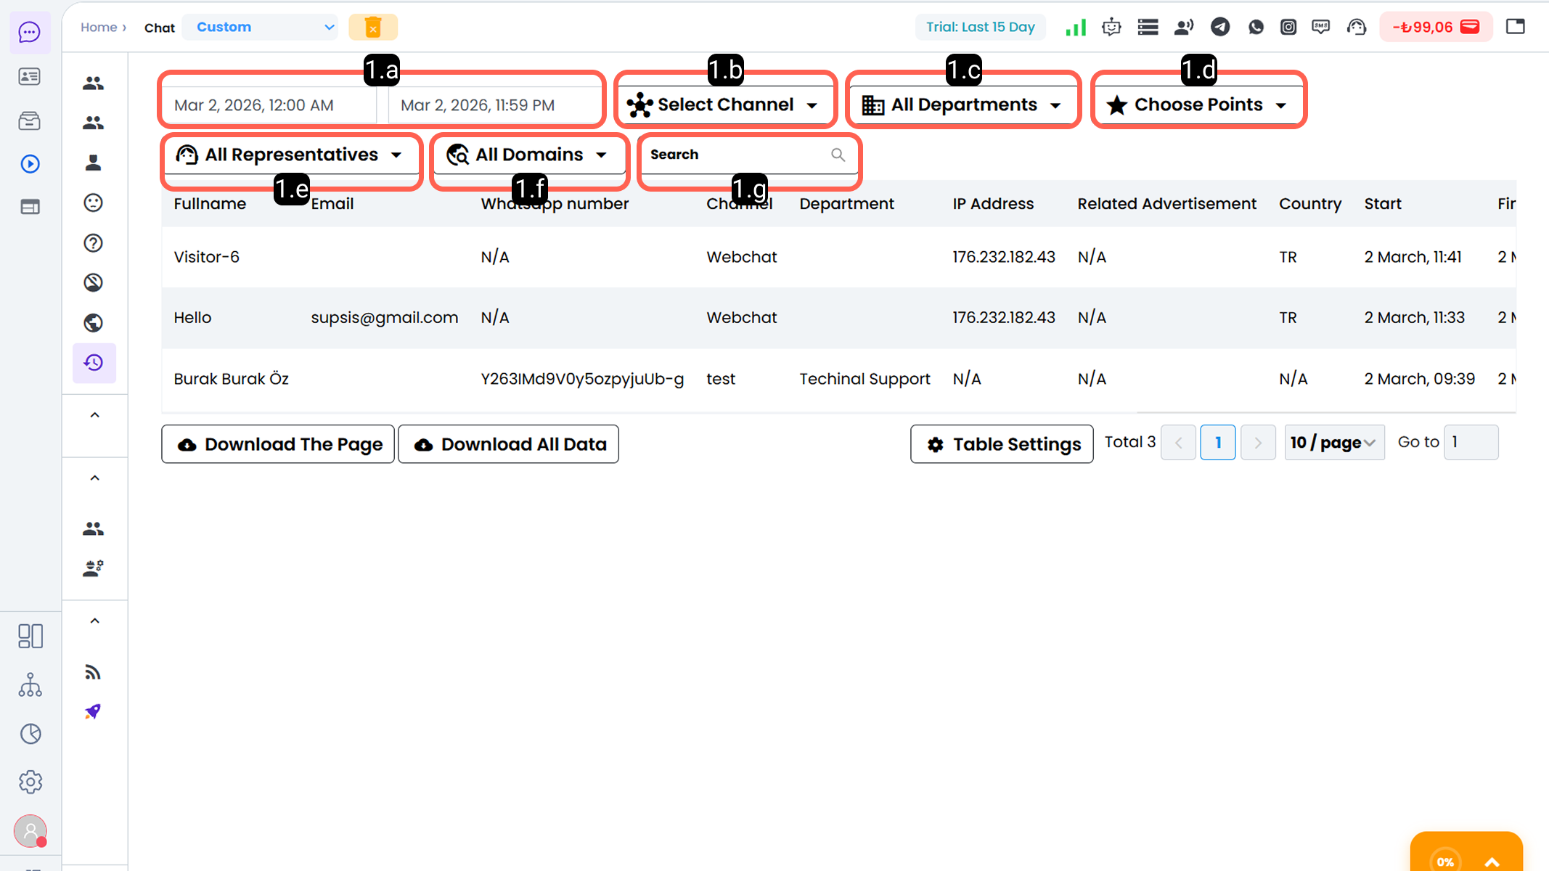1549x871 pixels.
Task: Click the WhatsApp icon in header
Action: coord(1256,28)
